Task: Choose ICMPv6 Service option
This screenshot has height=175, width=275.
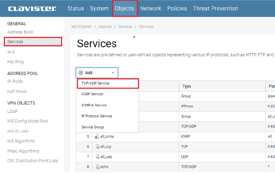Action: tap(94, 105)
